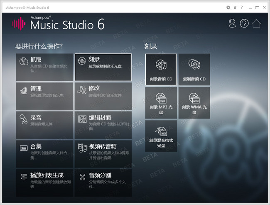Open the 录音 microphone recording tile

tap(44, 125)
